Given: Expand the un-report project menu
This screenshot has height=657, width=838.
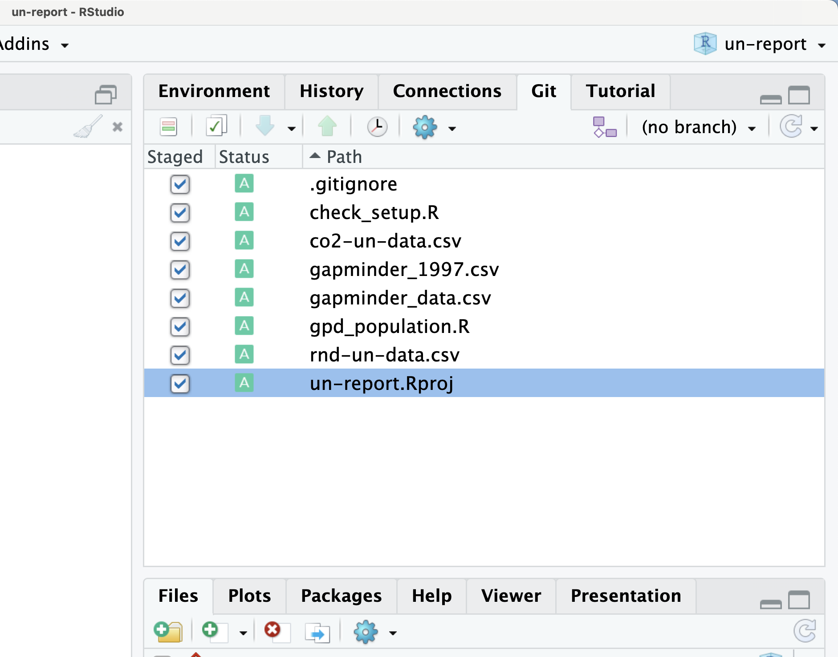Looking at the screenshot, I should 760,44.
